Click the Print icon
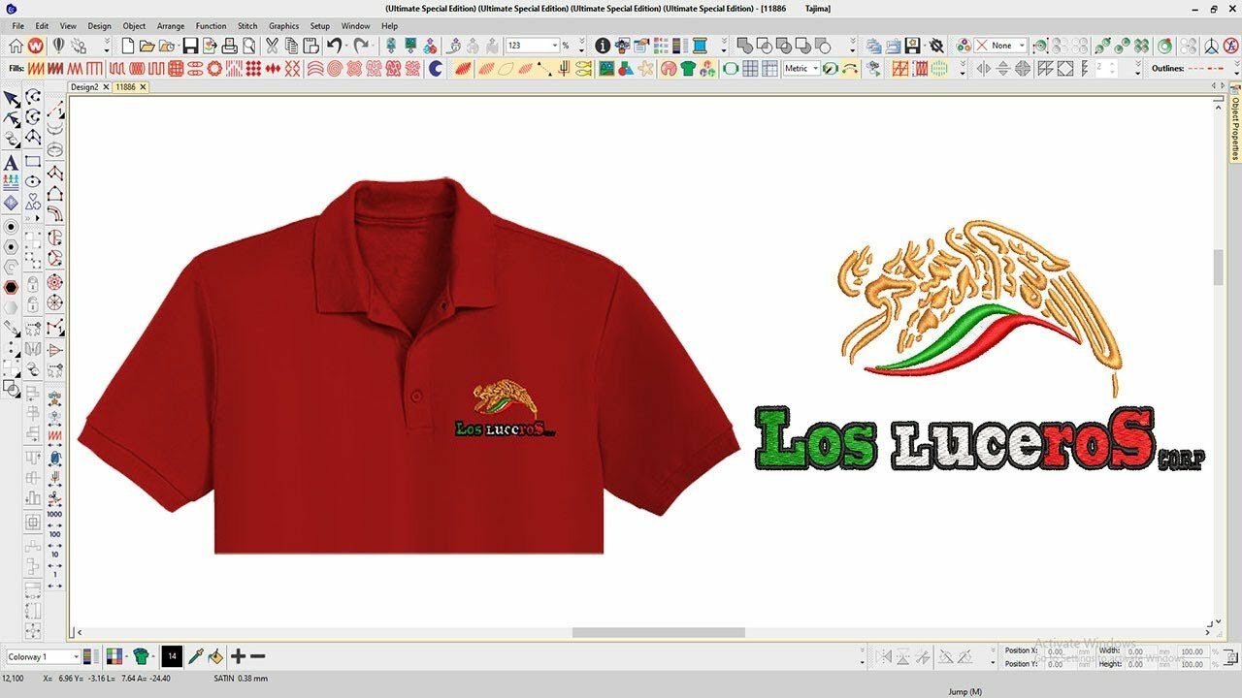This screenshot has height=698, width=1242. [x=229, y=46]
